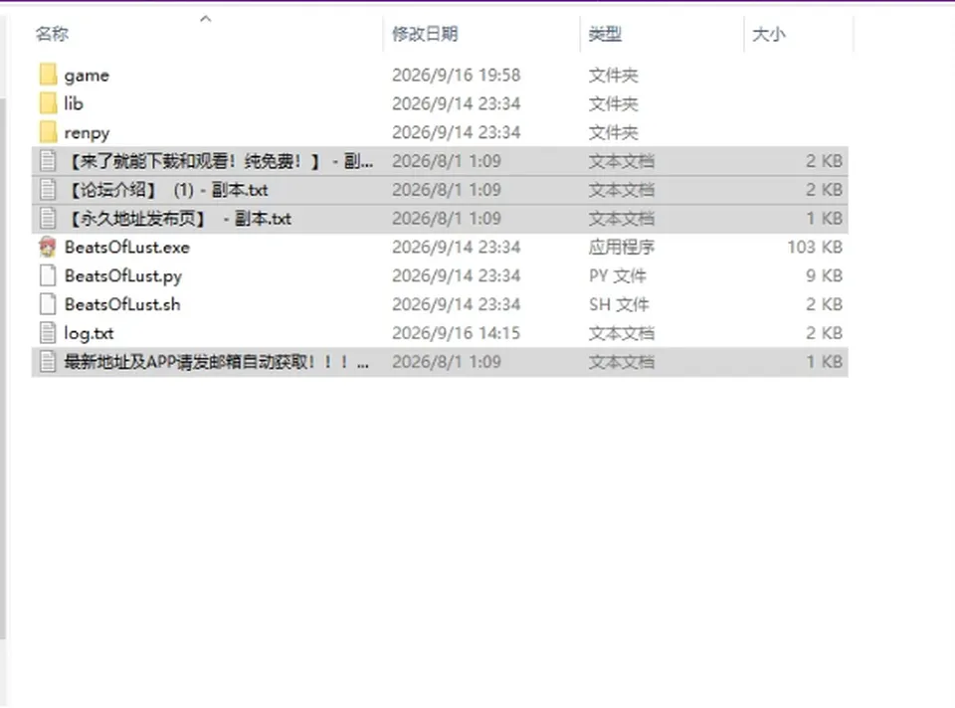Click the PY 文件 type cell
The width and height of the screenshot is (955, 708).
click(x=617, y=275)
